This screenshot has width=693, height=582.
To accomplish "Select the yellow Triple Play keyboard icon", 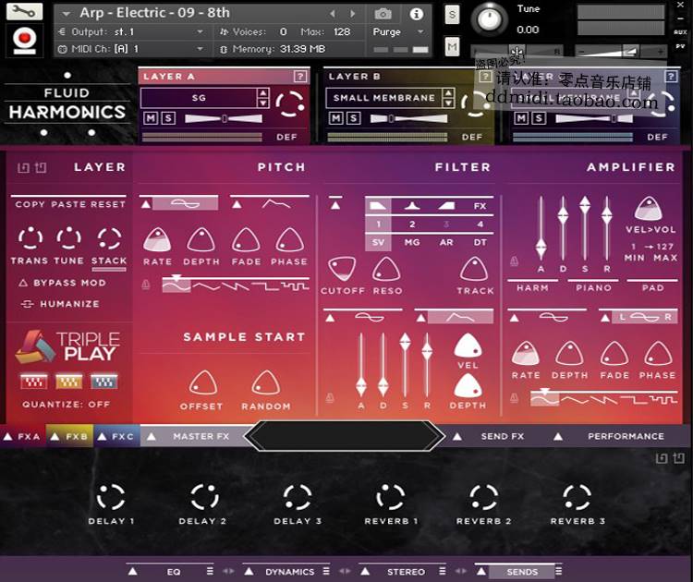I will pos(69,382).
